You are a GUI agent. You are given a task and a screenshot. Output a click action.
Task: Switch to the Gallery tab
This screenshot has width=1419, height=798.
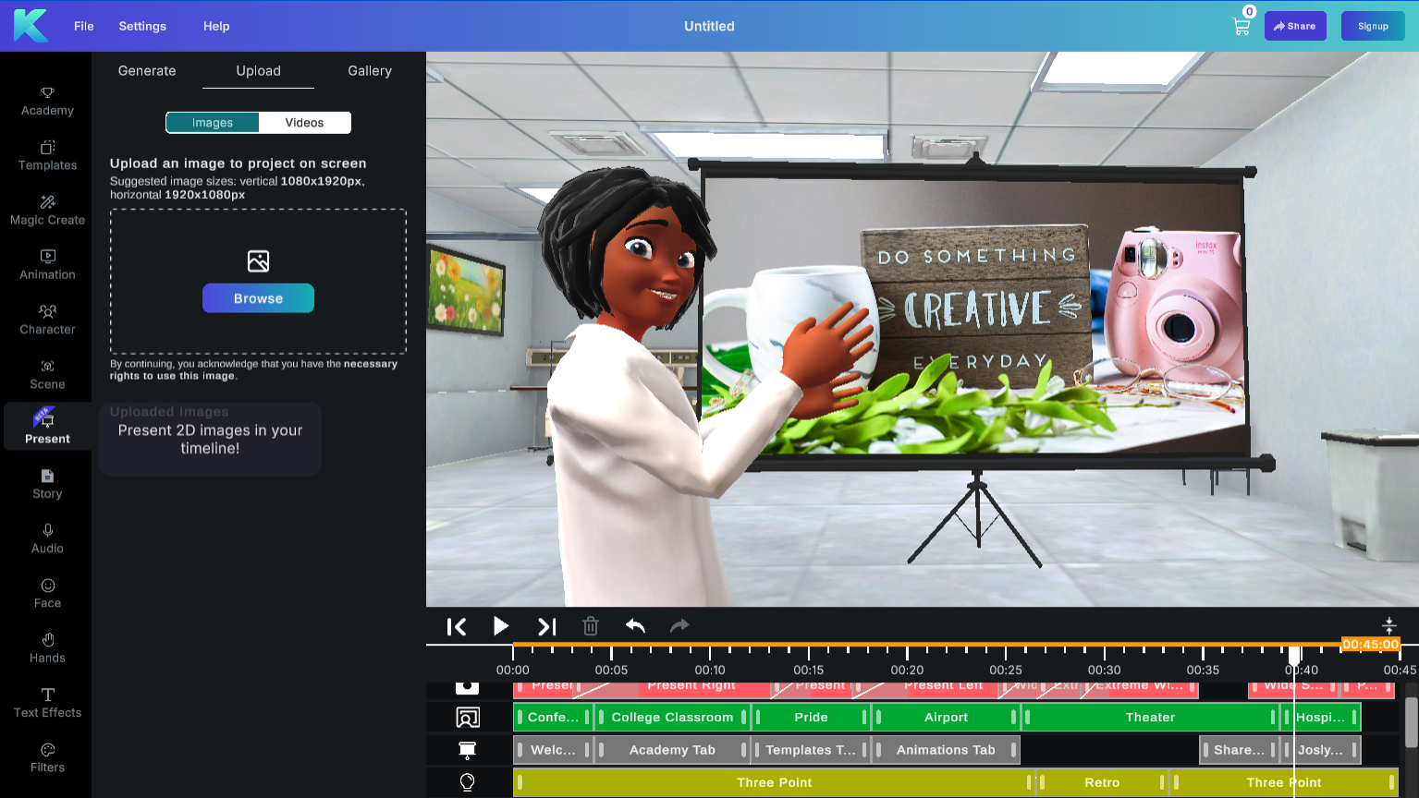coord(369,70)
